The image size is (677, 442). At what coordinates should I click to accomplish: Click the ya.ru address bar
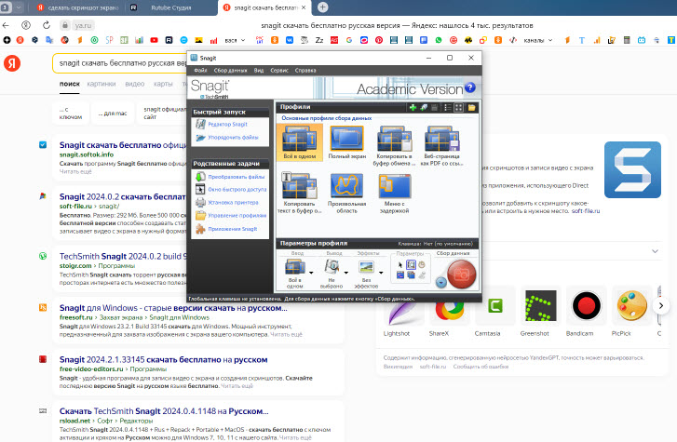(83, 25)
